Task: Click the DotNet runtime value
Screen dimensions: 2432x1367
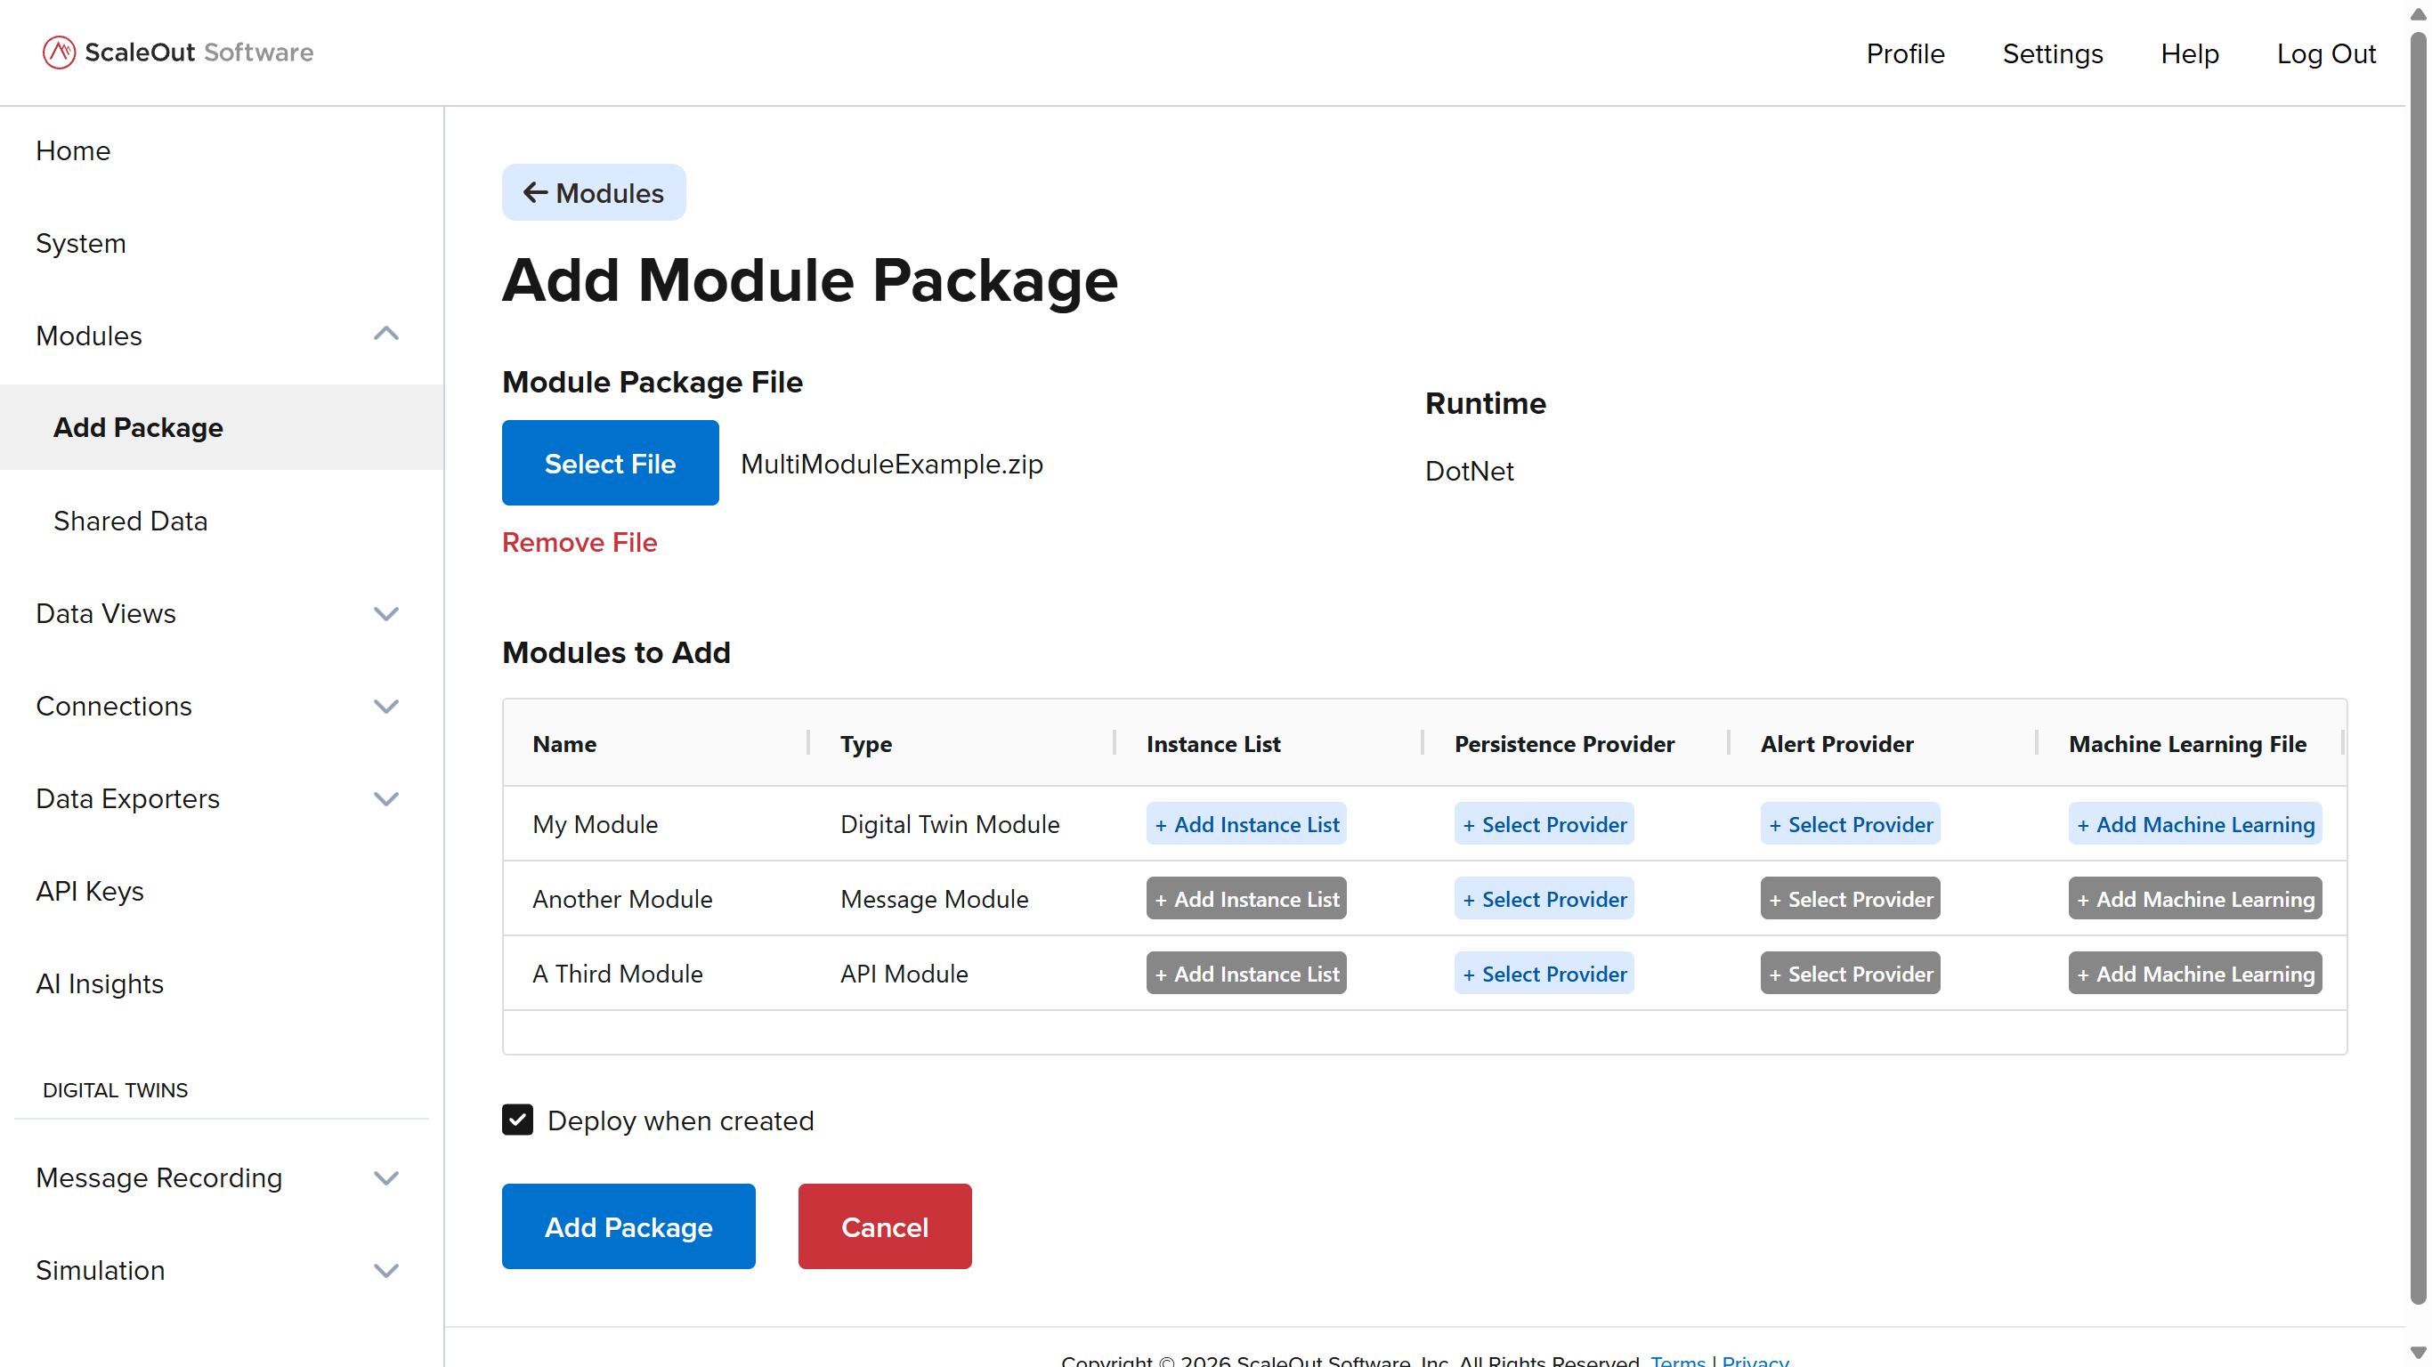Action: coord(1469,471)
